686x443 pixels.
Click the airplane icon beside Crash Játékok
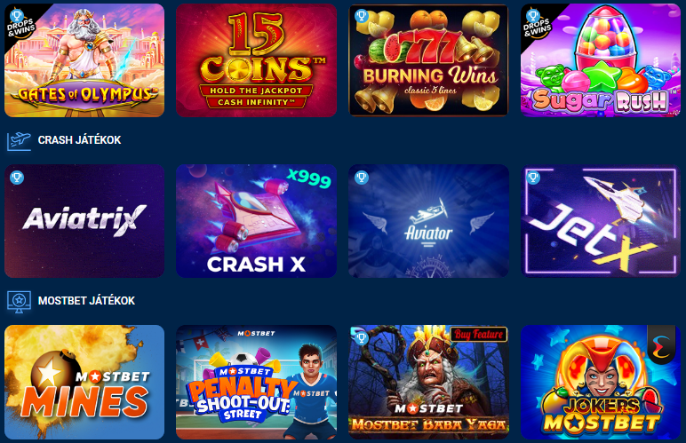pyautogui.click(x=19, y=140)
